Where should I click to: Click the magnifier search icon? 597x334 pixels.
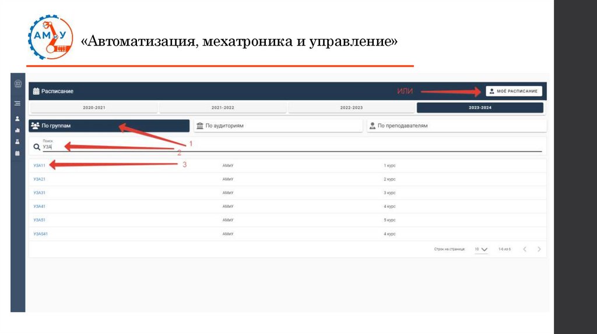click(x=37, y=147)
